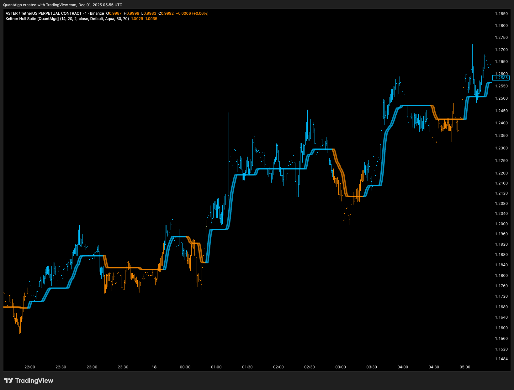Click the 18 date marker on time axis
Screen dimensions: 514x390
[154, 367]
